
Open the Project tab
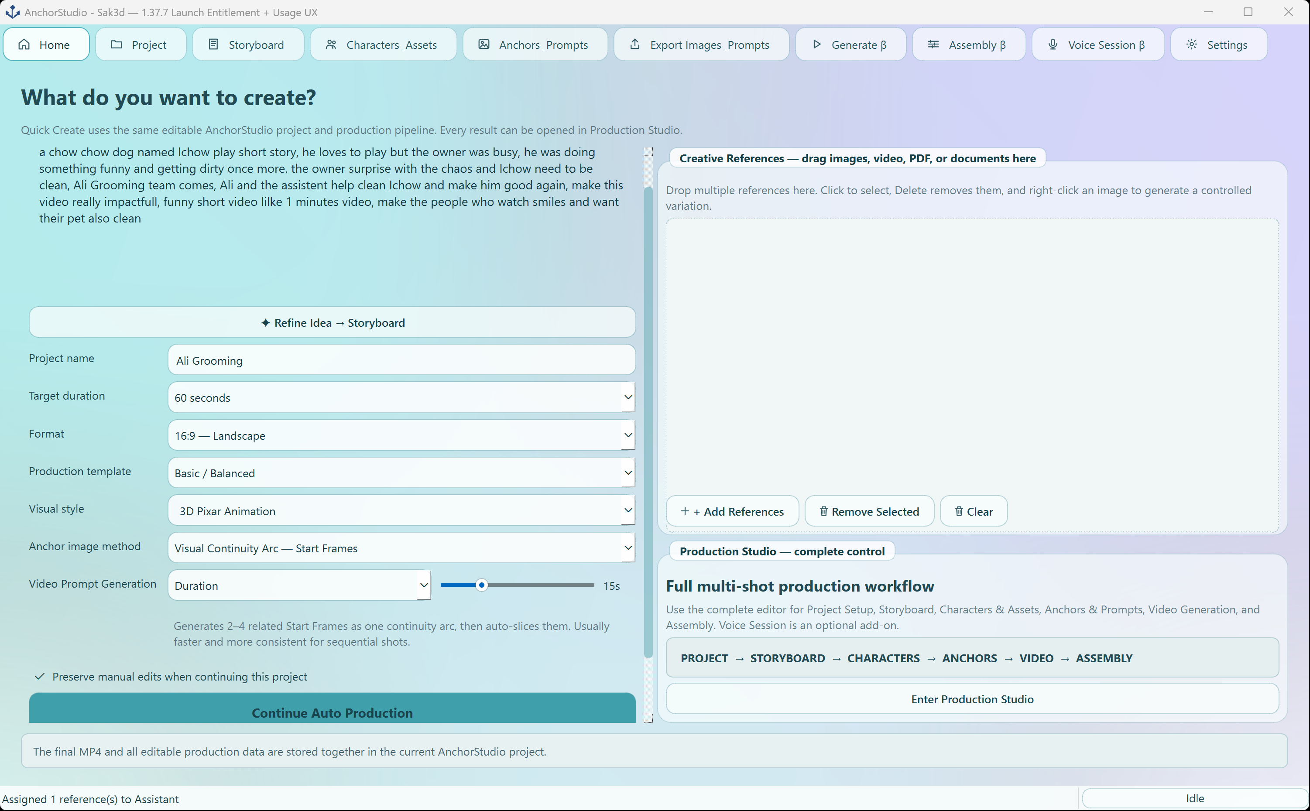[x=141, y=44]
